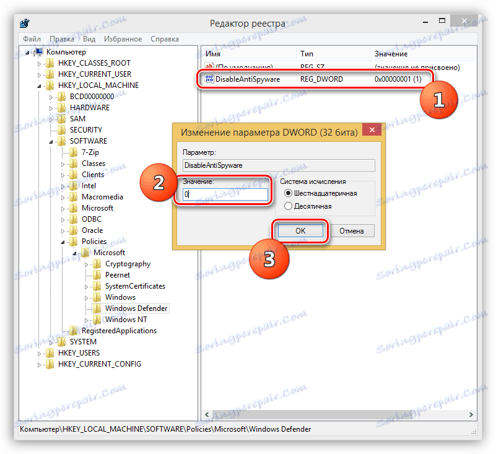Expand the HARDWARE node
Viewport: 496px width, 454px height.
click(51, 108)
